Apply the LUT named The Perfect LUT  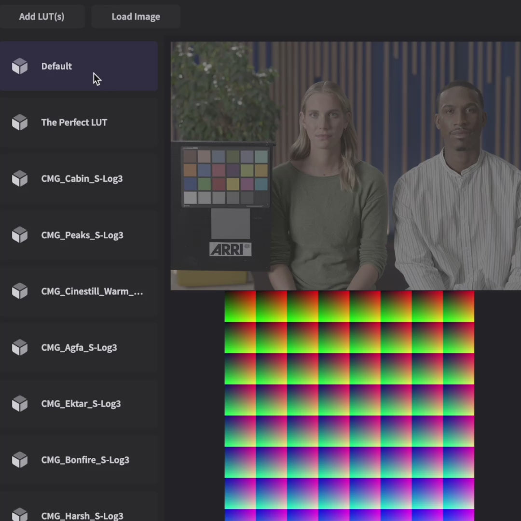74,123
